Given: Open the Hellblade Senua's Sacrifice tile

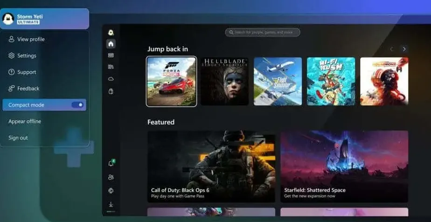Looking at the screenshot, I should (224, 81).
